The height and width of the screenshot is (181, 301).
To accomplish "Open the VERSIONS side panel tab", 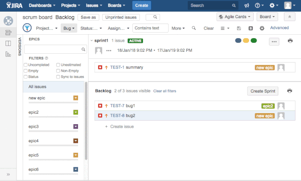I will pos(20,47).
